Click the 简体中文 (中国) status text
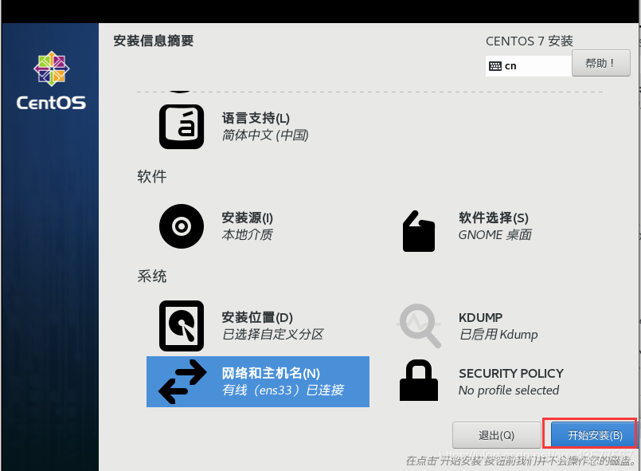Screen dimensions: 641x471 pos(265,135)
